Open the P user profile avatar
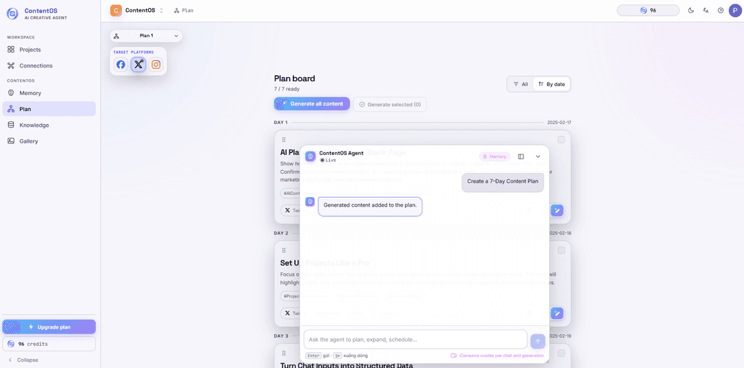The width and height of the screenshot is (744, 368). click(735, 10)
